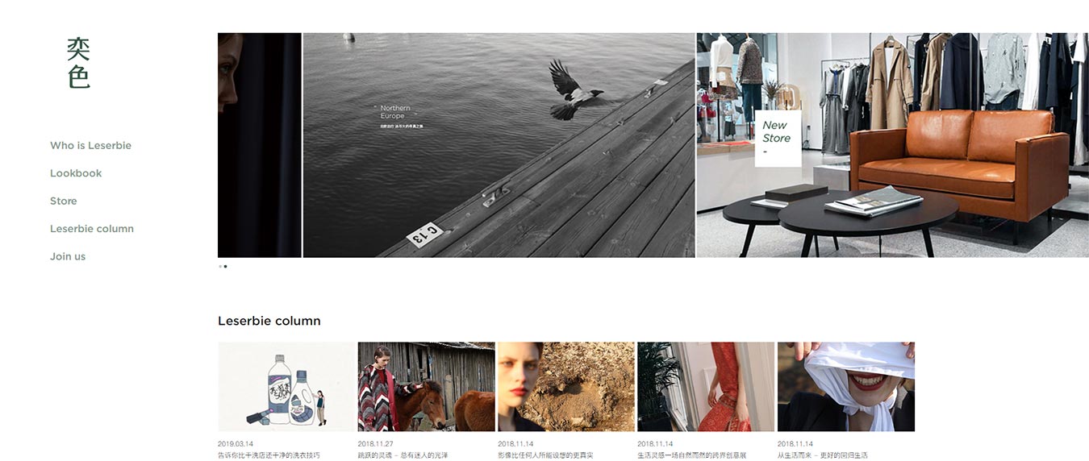This screenshot has height=461, width=1089.
Task: Click the Join us link
Action: pyautogui.click(x=68, y=256)
